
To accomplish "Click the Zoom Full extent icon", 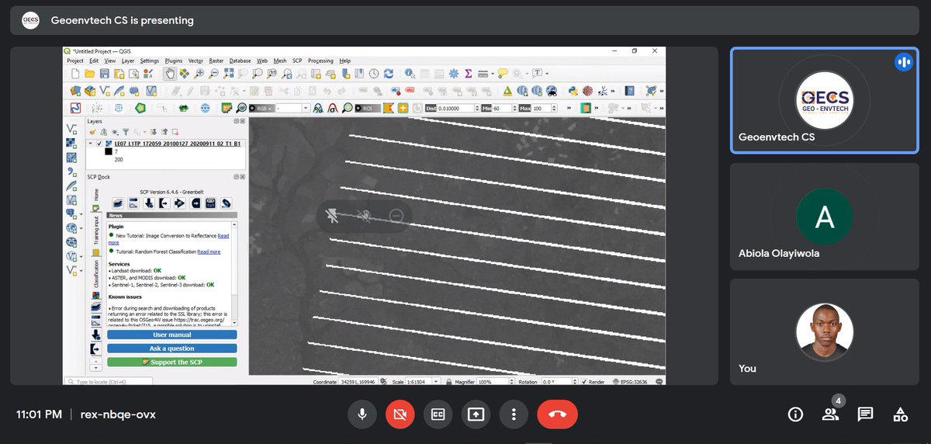I will (228, 74).
